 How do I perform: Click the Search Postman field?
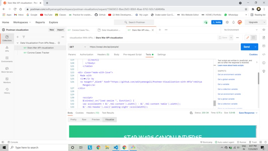134,22
